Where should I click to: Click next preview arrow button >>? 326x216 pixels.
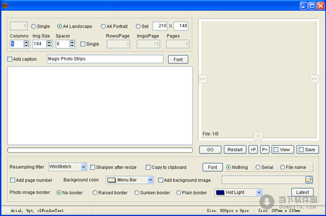(x=314, y=79)
